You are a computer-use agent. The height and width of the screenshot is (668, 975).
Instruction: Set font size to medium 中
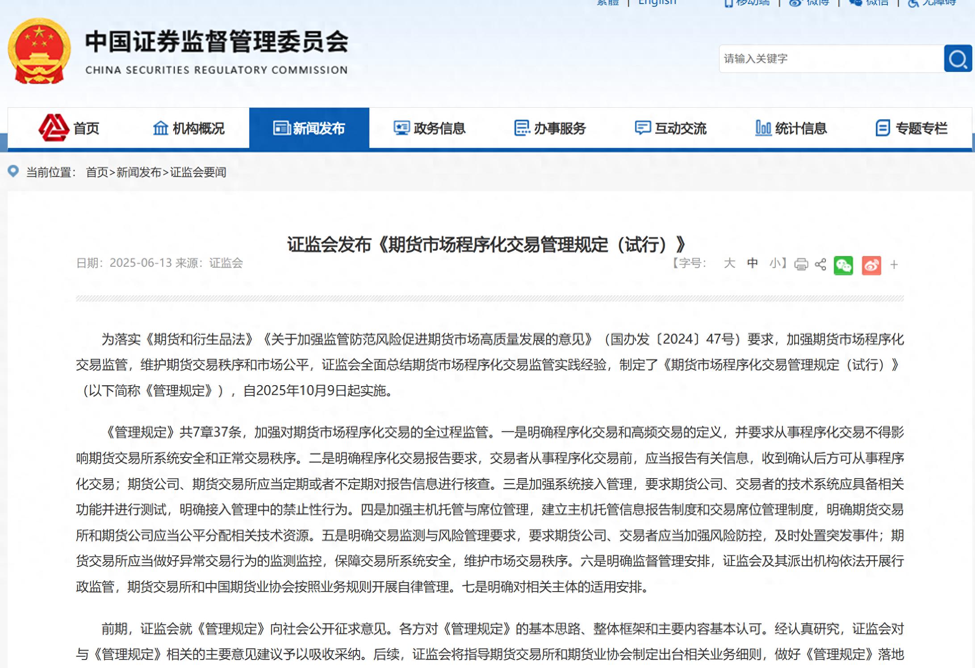[752, 263]
